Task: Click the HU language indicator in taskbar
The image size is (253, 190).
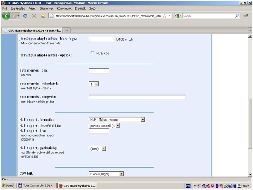Action: coord(188,186)
